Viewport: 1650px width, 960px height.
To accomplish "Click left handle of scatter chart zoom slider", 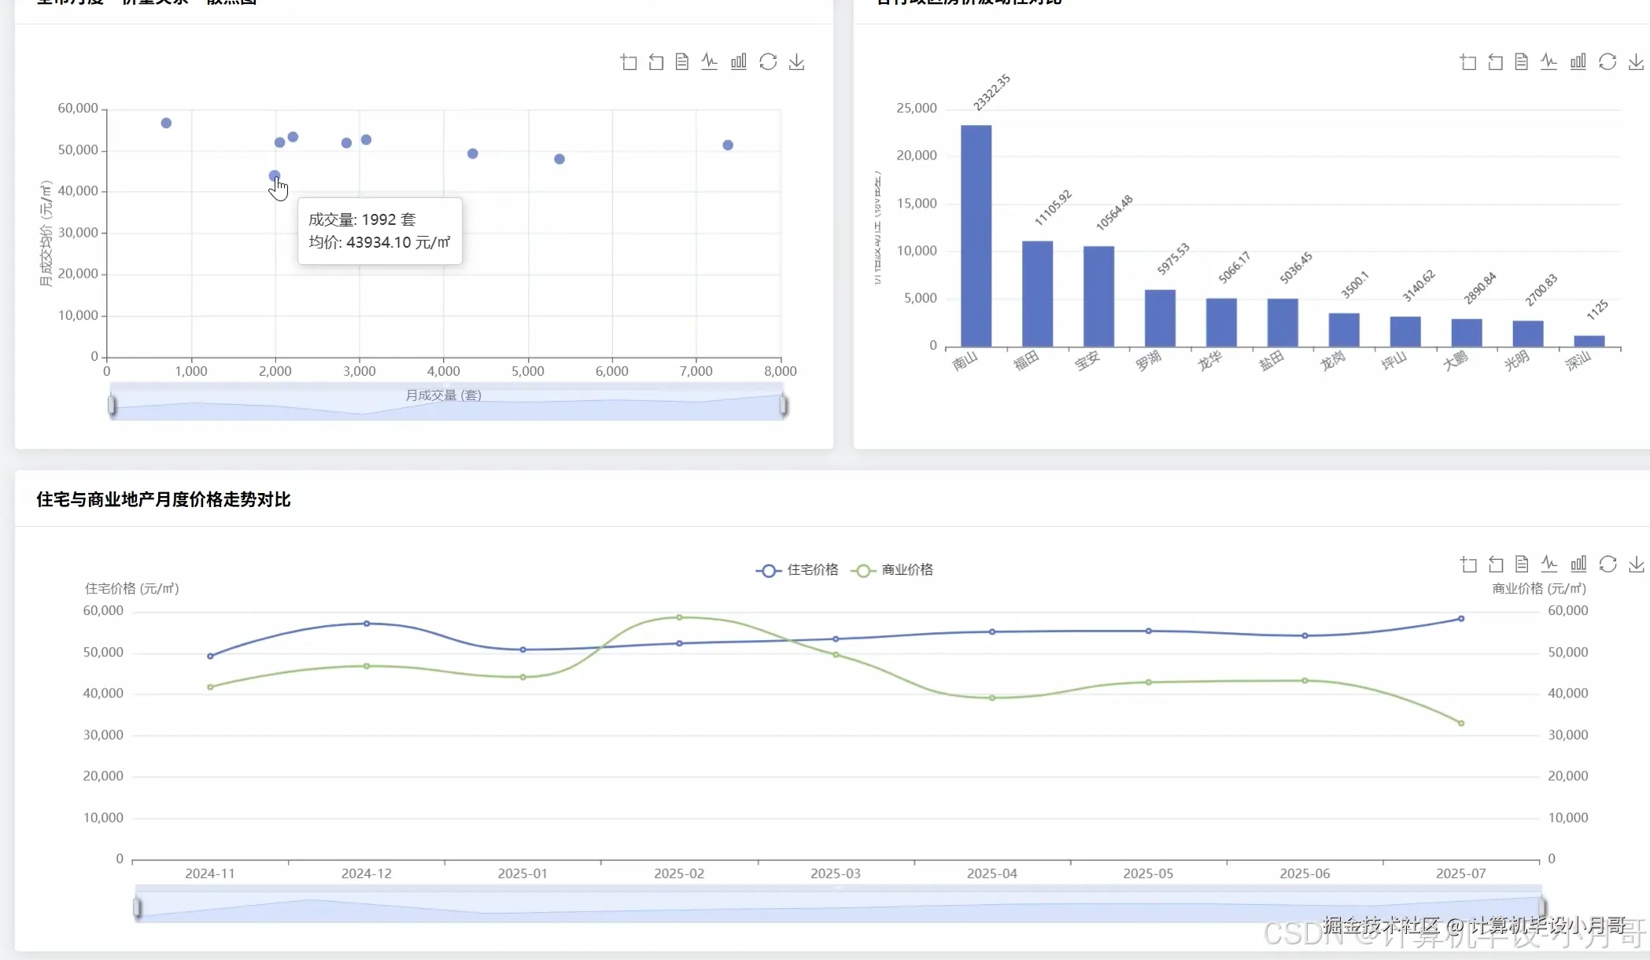I will pyautogui.click(x=112, y=405).
